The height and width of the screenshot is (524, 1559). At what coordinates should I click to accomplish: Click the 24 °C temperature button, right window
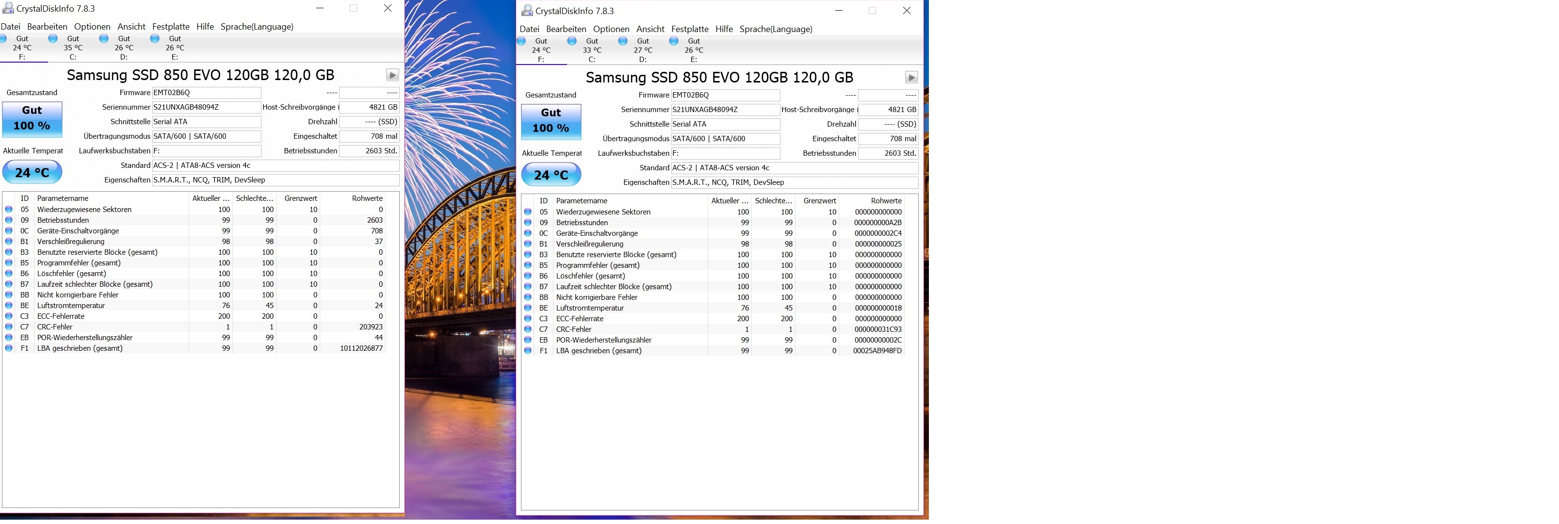pyautogui.click(x=551, y=175)
